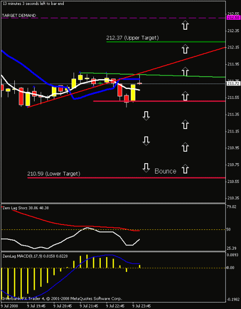The image size is (241, 309).
Task: Select the red Lower Target horizontal line
Action: coord(126,178)
